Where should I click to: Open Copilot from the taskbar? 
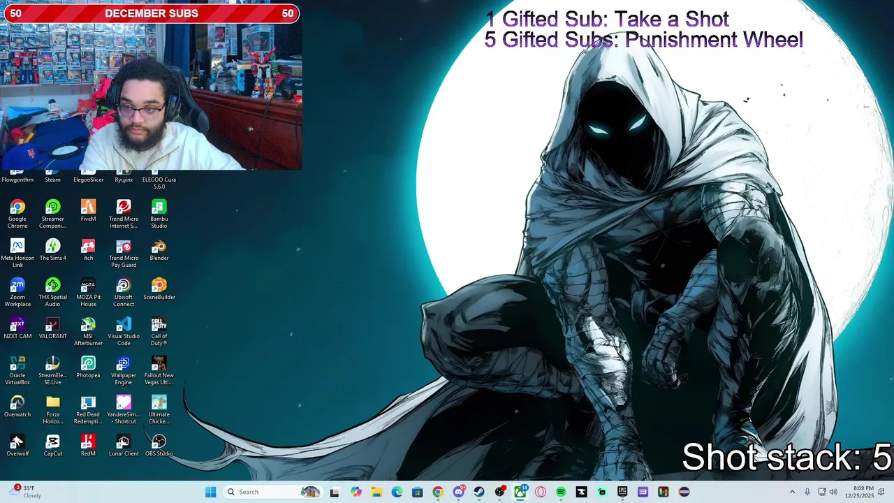pos(356,492)
